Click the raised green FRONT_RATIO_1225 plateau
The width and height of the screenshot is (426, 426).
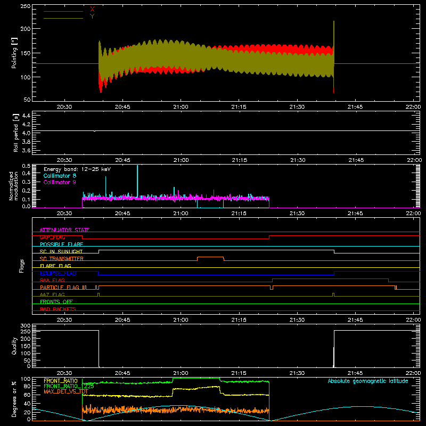[196, 378]
